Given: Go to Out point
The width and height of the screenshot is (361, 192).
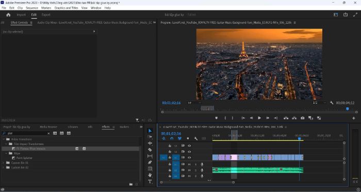Looking at the screenshot, I should [275, 118].
